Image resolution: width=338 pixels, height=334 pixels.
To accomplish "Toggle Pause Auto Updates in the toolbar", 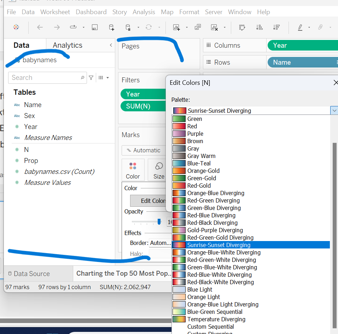I will coord(128,27).
